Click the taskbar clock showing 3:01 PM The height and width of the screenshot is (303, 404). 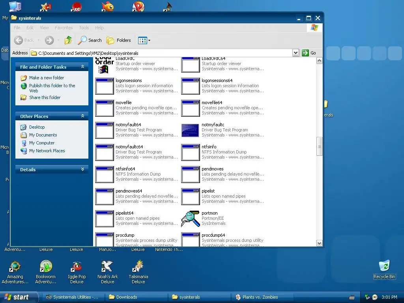(389, 297)
